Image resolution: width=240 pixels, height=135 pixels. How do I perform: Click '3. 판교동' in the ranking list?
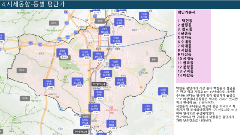[x=185, y=29]
